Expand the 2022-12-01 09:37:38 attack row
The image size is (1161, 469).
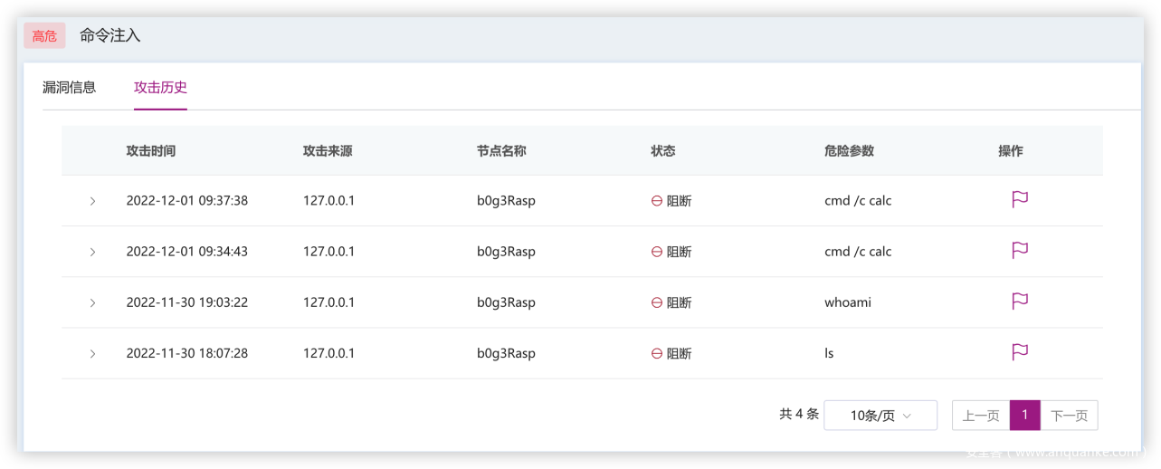click(x=92, y=201)
